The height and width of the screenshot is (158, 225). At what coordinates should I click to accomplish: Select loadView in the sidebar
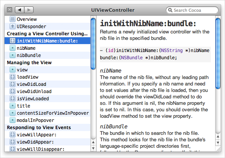point(48,77)
